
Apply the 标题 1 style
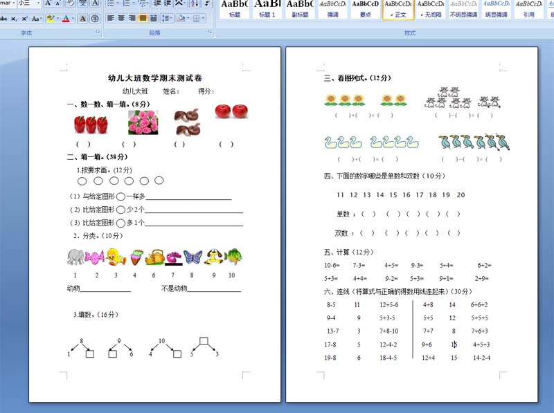click(267, 9)
